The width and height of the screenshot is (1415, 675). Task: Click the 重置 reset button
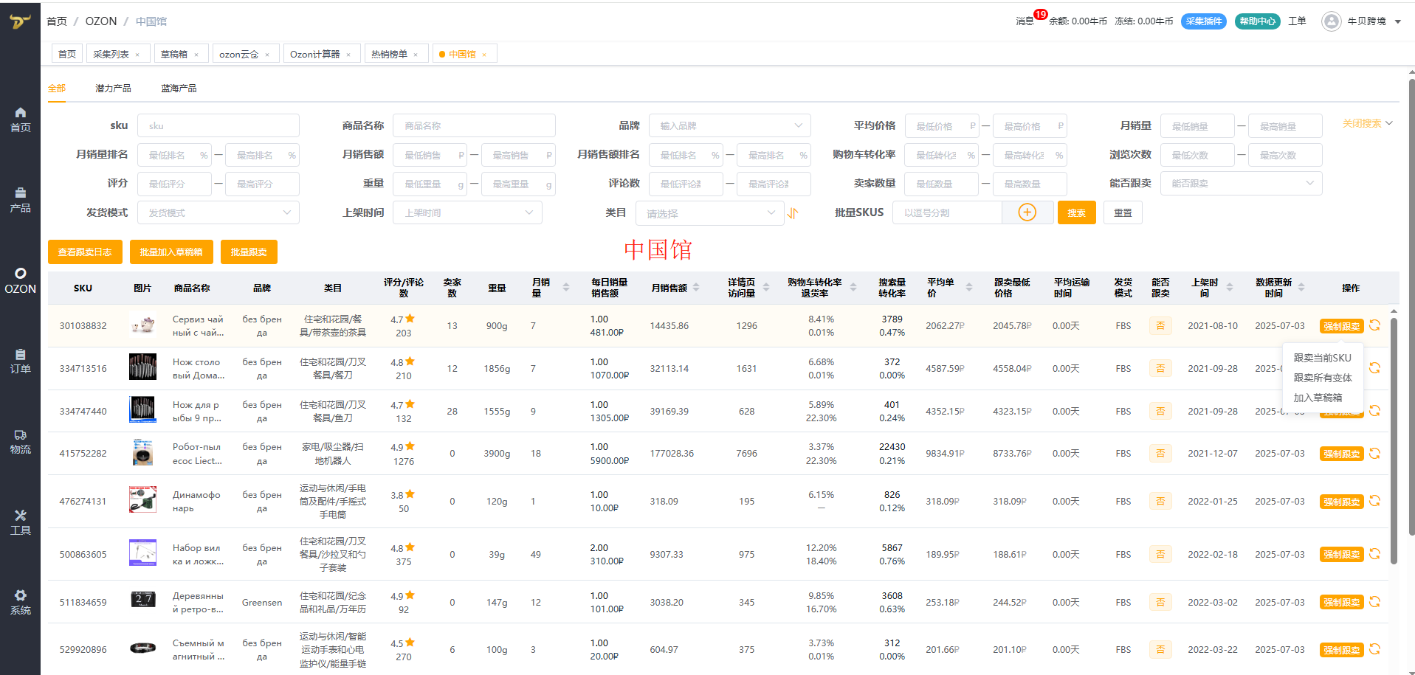pyautogui.click(x=1123, y=212)
